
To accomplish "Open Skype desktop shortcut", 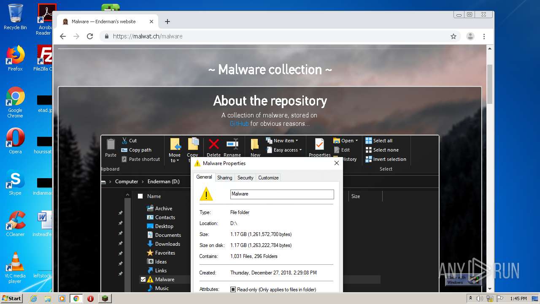I will pyautogui.click(x=15, y=182).
